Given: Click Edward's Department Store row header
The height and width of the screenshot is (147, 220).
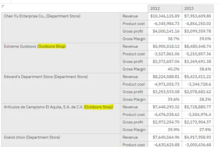Looking at the screenshot, I should click(x=61, y=88).
